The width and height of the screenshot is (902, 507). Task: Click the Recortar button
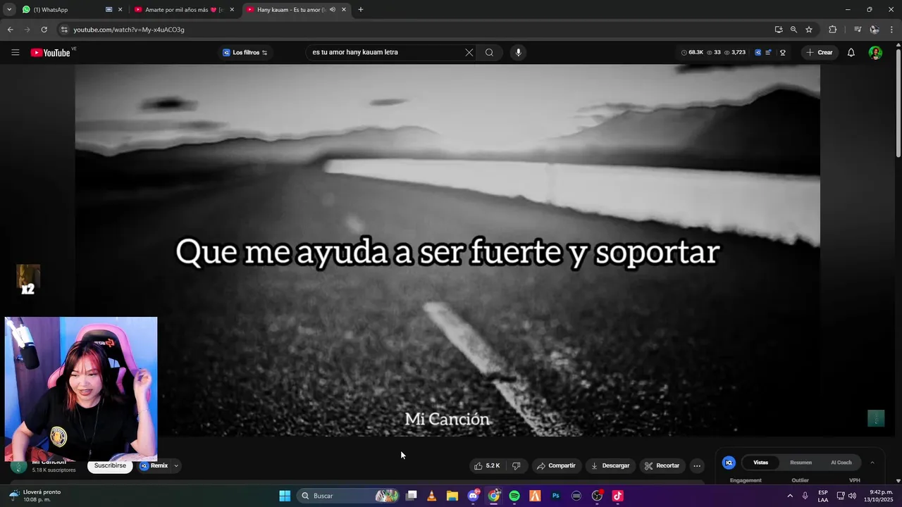662,466
